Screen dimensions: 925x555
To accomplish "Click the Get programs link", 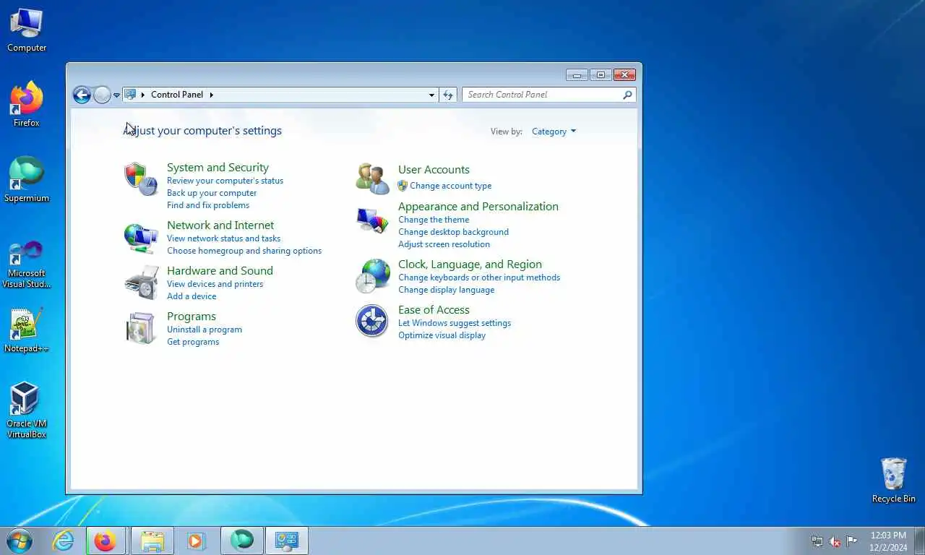I will (x=193, y=342).
